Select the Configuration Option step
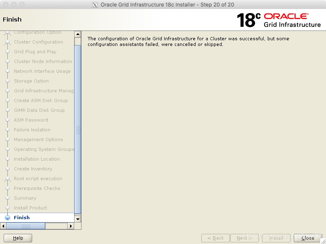This screenshot has height=244, width=326. [x=37, y=33]
